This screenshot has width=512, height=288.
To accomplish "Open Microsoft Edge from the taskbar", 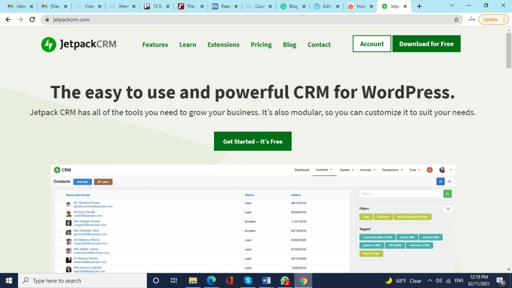I will (x=211, y=280).
